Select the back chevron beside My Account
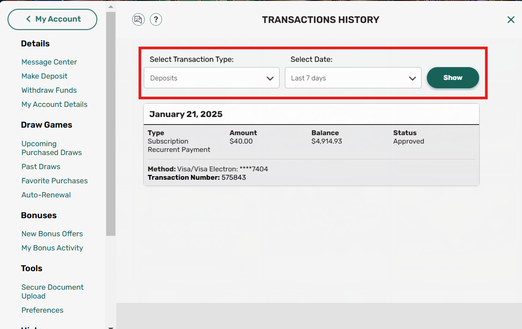Viewport: 522px width, 329px height. coord(28,19)
